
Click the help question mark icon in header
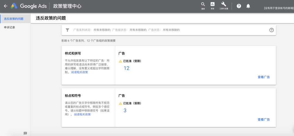tap(239, 6)
